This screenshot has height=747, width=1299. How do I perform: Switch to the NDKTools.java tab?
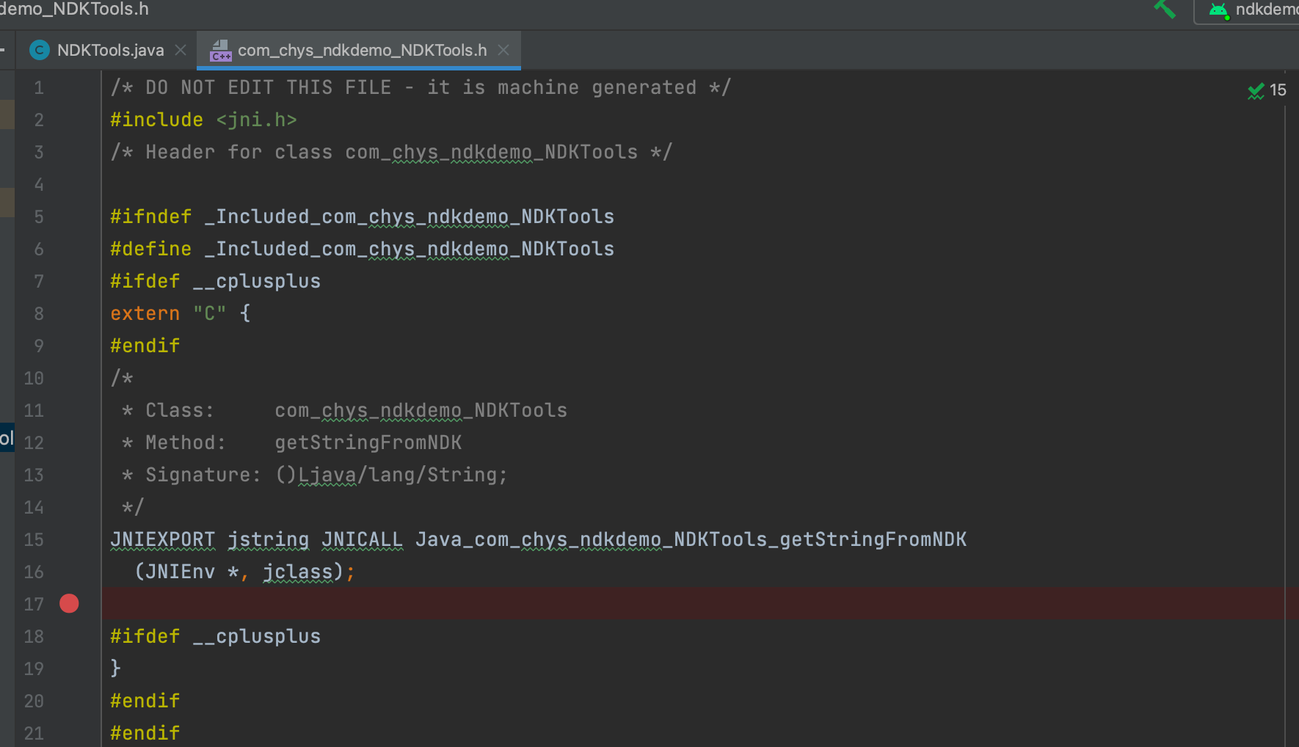(110, 50)
